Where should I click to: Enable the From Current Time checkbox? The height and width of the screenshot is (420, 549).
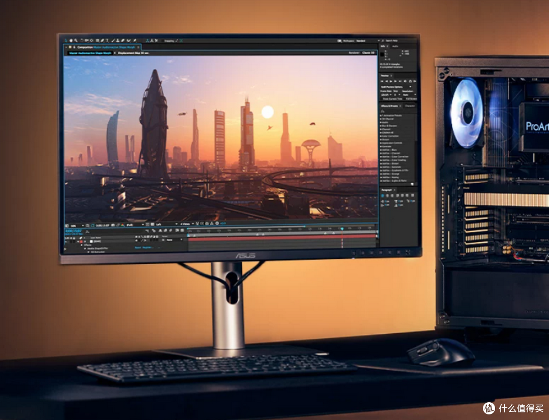tap(382, 99)
